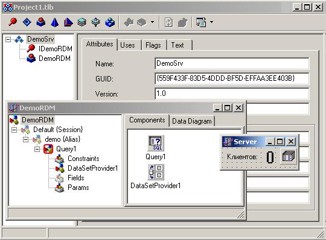Click the CoClass toolbar icon
Screen dimensions: 326x240
point(41,22)
